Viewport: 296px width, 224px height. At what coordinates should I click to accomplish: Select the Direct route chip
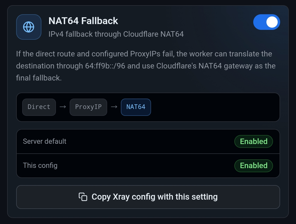[x=39, y=107]
